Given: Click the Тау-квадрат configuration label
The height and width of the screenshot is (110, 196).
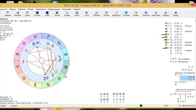Looking at the screenshot, I should (184, 59).
